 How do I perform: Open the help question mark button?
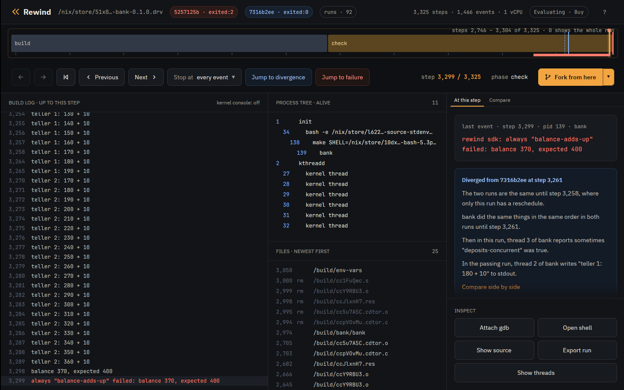[604, 12]
